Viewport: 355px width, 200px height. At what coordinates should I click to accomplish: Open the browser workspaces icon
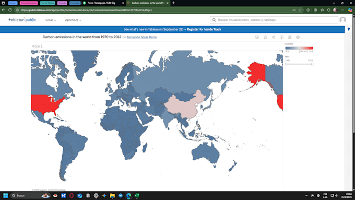point(3,3)
